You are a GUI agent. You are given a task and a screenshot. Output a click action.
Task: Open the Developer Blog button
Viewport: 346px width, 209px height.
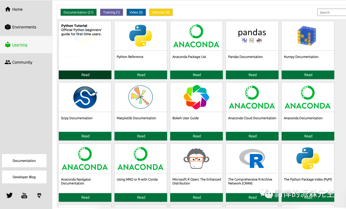24,177
